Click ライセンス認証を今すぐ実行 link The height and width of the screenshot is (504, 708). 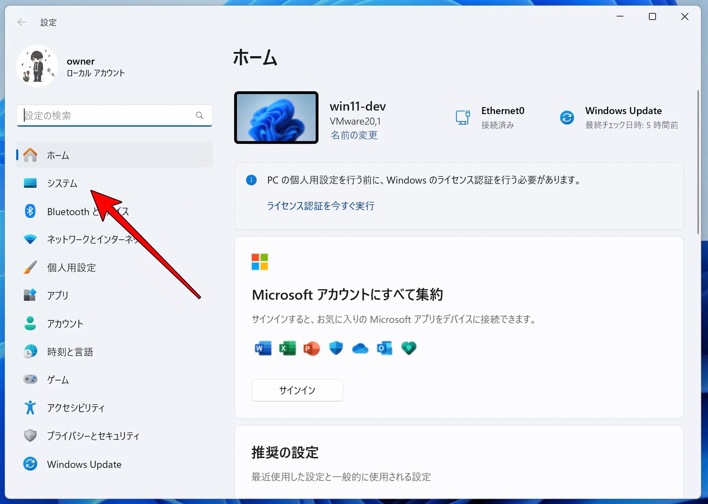(x=321, y=206)
